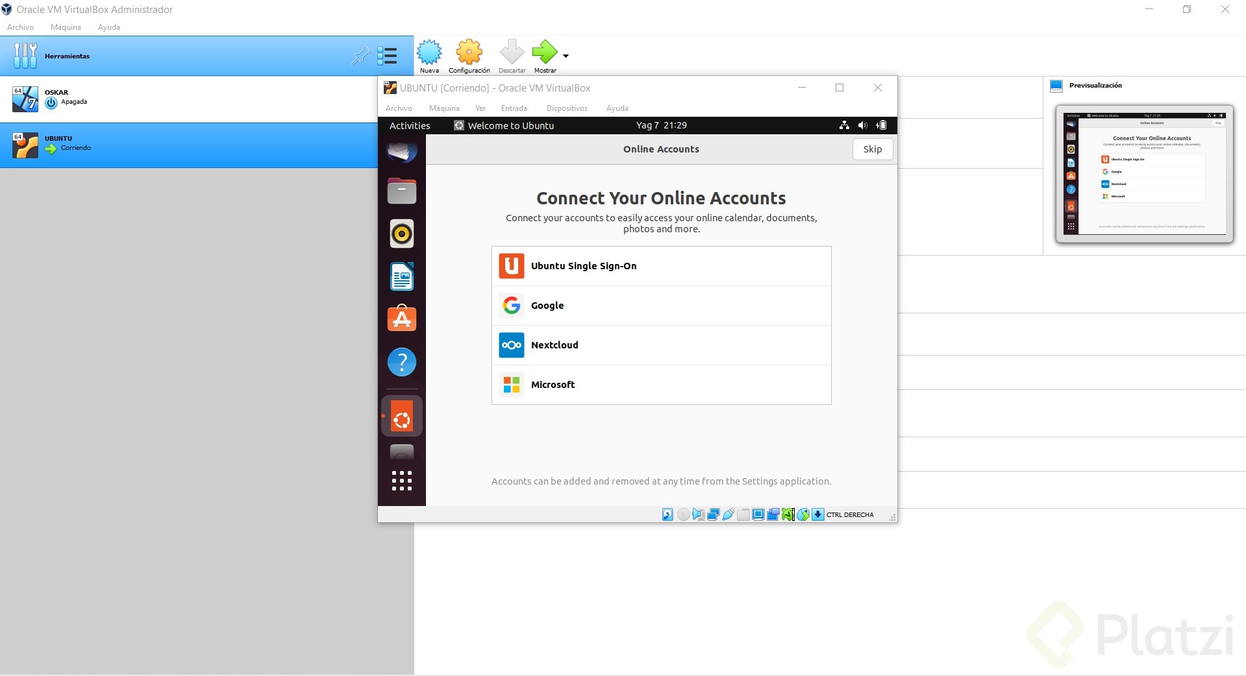Open the list menu icon beside Herramientas
The image size is (1246, 676).
[x=387, y=56]
